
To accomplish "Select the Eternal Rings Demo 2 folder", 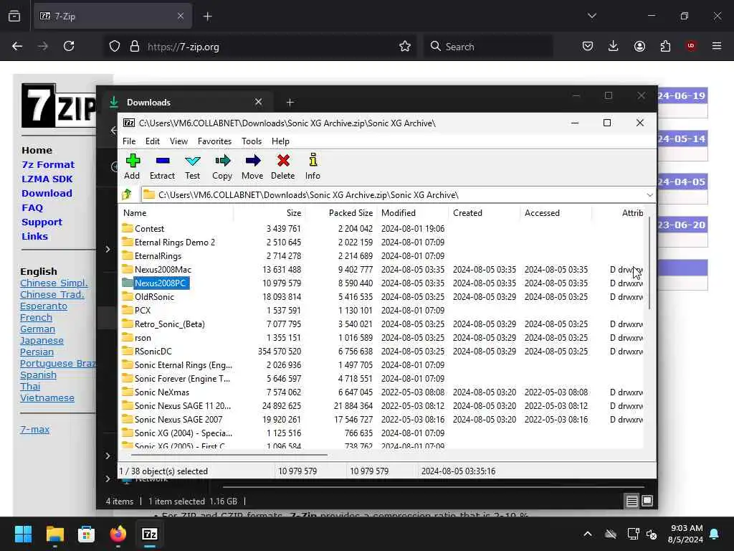I will tap(175, 242).
